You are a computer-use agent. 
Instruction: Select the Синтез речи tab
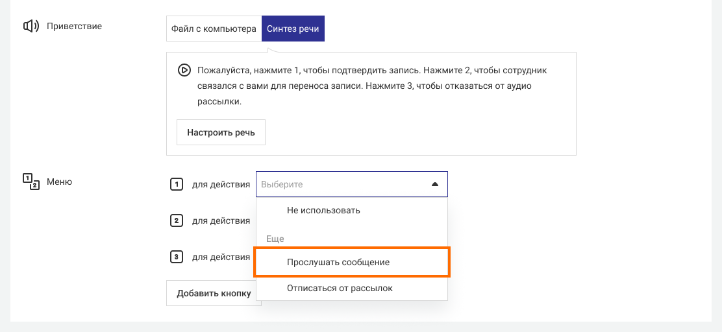[x=293, y=29]
